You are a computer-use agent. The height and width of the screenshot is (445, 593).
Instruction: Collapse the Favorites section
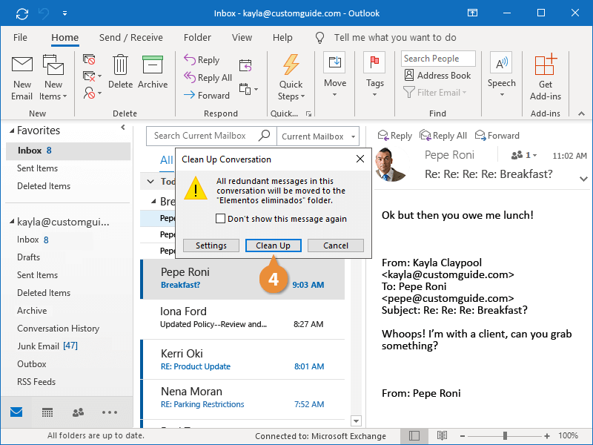[x=12, y=131]
